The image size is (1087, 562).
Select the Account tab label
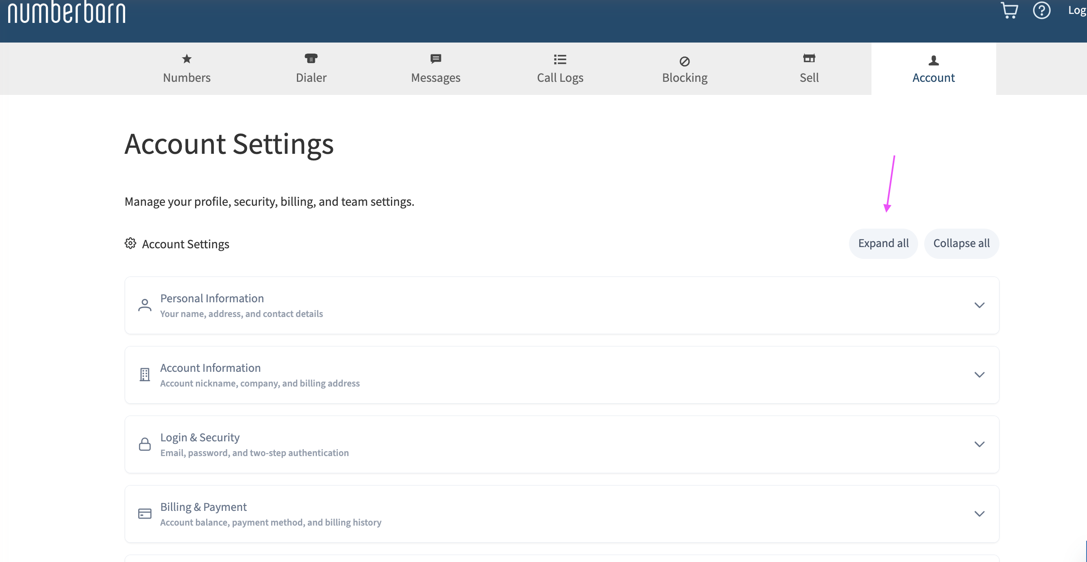point(933,78)
